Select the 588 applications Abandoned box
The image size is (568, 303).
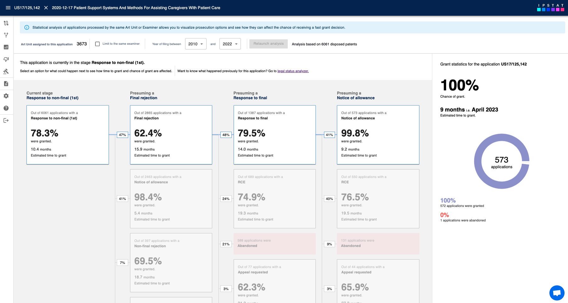[x=275, y=244]
